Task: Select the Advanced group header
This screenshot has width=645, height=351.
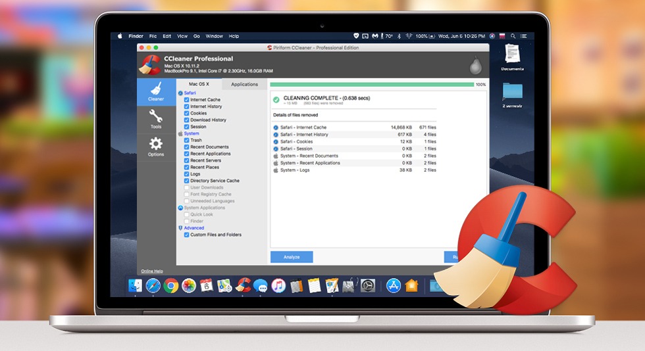Action: pyautogui.click(x=193, y=227)
